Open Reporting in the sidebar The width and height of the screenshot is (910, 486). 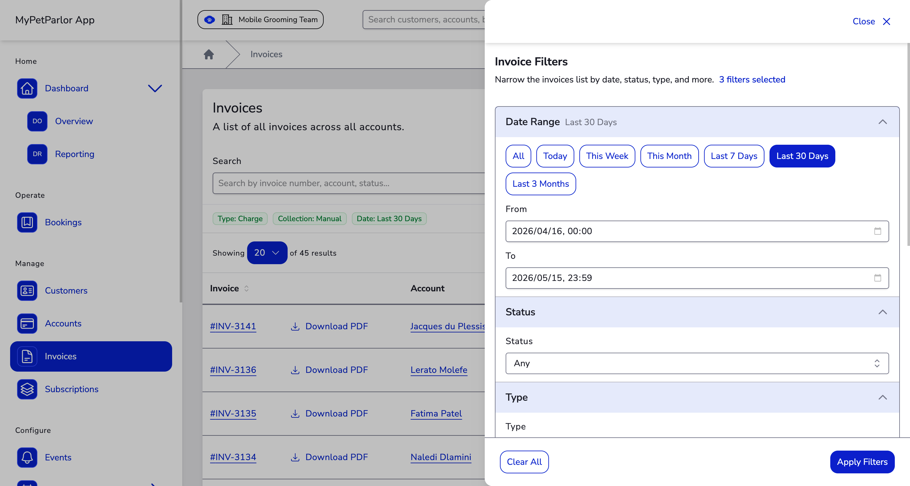pos(75,154)
